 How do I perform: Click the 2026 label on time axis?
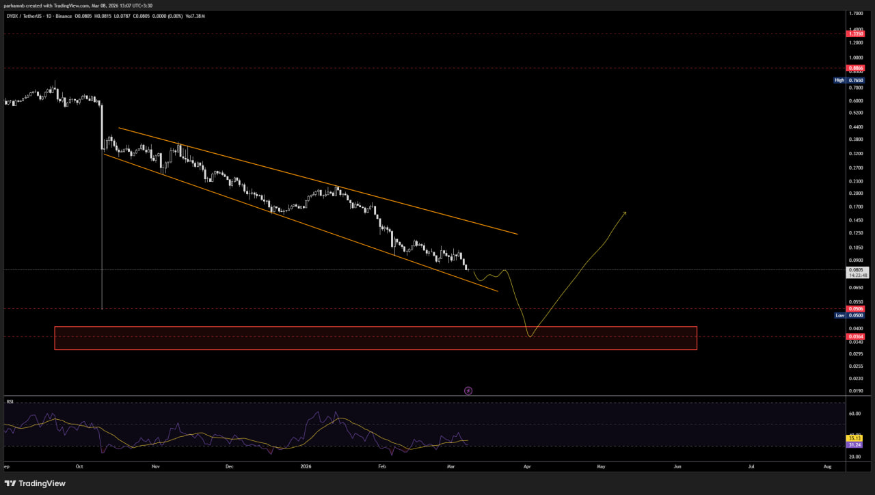click(x=307, y=466)
